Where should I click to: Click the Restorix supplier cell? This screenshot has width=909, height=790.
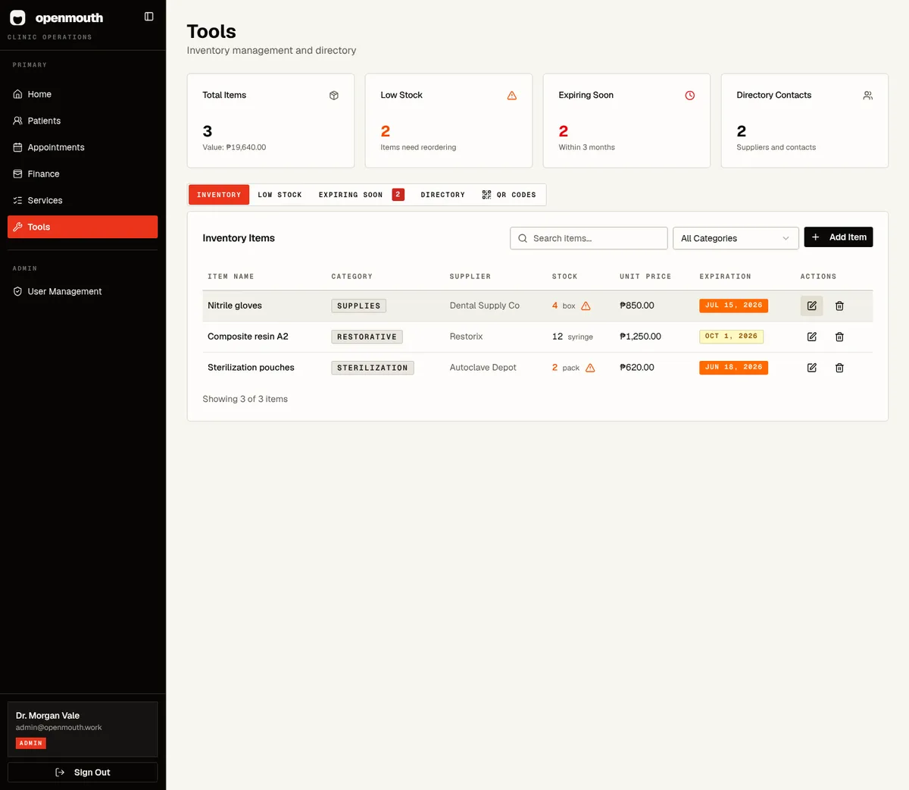[466, 337]
